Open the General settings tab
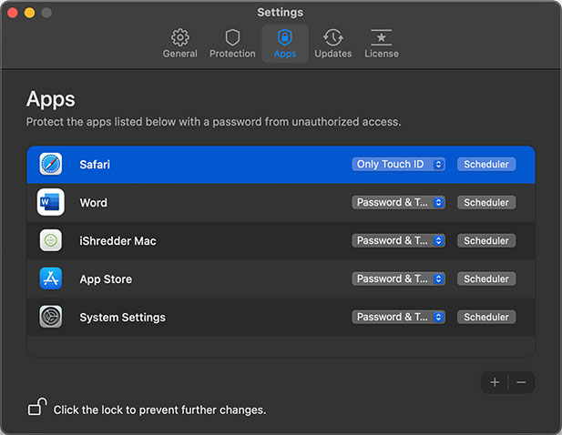This screenshot has width=562, height=435. pyautogui.click(x=180, y=43)
